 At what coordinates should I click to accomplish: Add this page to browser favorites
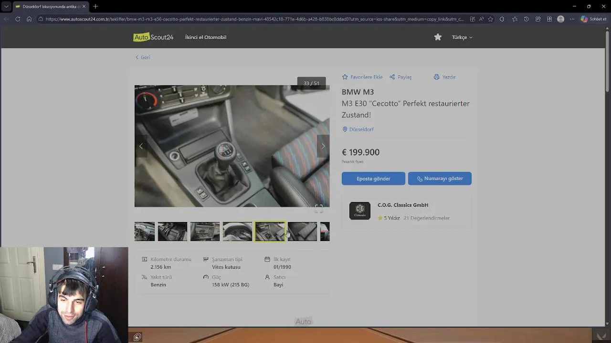490,19
